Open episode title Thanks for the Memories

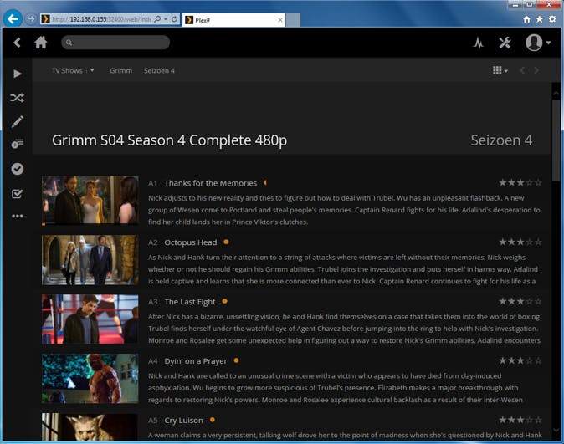[x=211, y=183]
